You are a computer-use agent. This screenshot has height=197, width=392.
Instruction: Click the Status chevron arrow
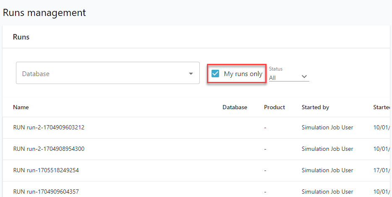click(x=304, y=77)
